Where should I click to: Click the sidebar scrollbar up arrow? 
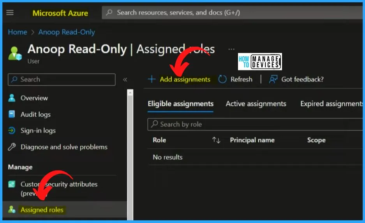click(x=130, y=93)
